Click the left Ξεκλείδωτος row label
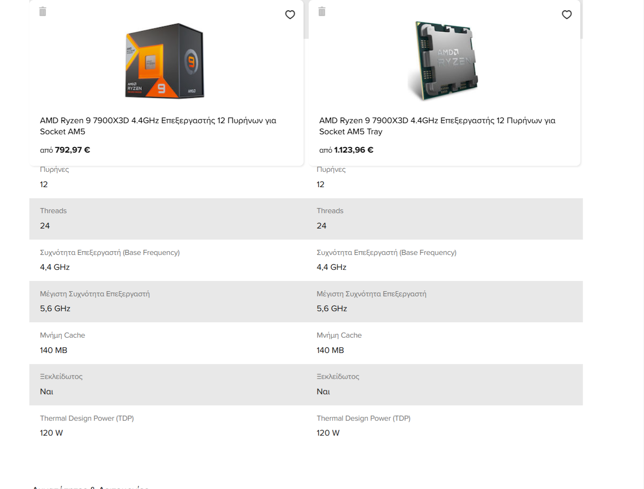This screenshot has width=644, height=489. (61, 376)
